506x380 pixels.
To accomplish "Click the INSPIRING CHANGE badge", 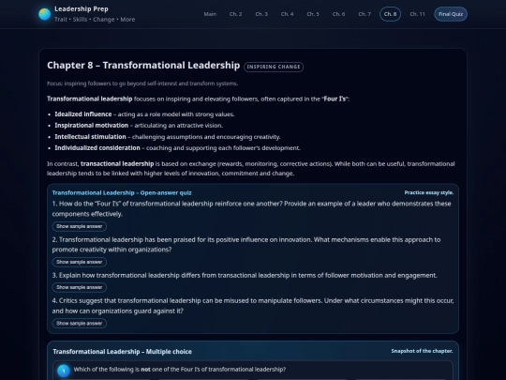I will tap(274, 67).
